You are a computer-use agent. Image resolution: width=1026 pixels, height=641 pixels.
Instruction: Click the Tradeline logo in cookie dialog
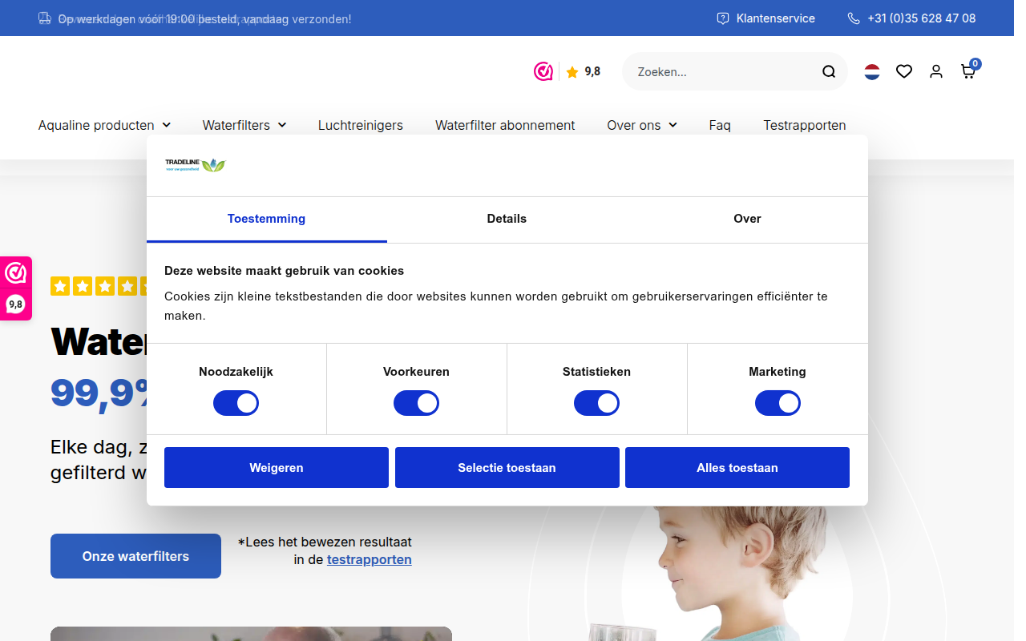196,165
